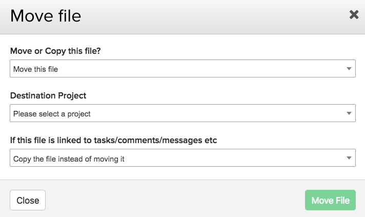Image resolution: width=365 pixels, height=217 pixels.
Task: Click the arrow on the Destination Project dropdown
Action: 349,113
